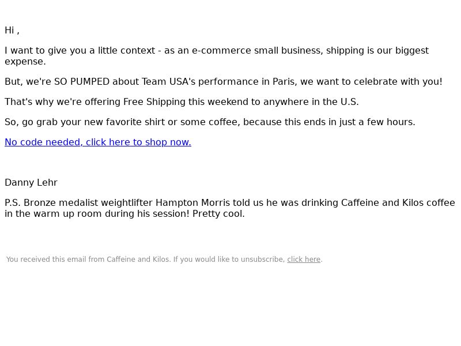Click the unsubscribe 'click here' link
The height and width of the screenshot is (346, 461).
tap(304, 259)
